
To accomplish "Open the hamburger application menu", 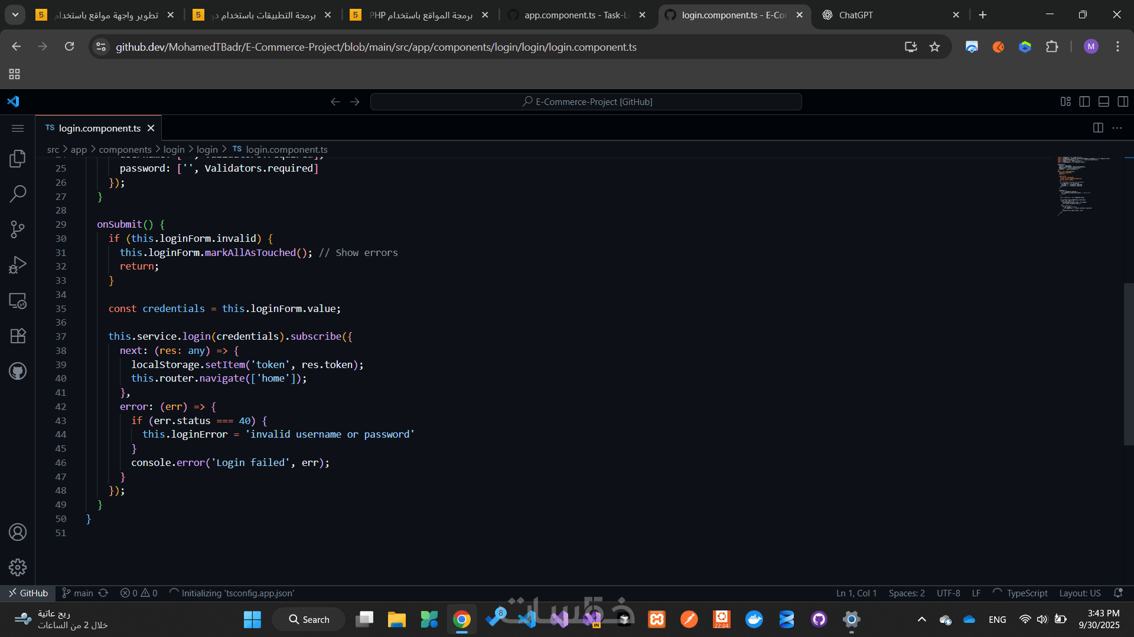I will [18, 128].
